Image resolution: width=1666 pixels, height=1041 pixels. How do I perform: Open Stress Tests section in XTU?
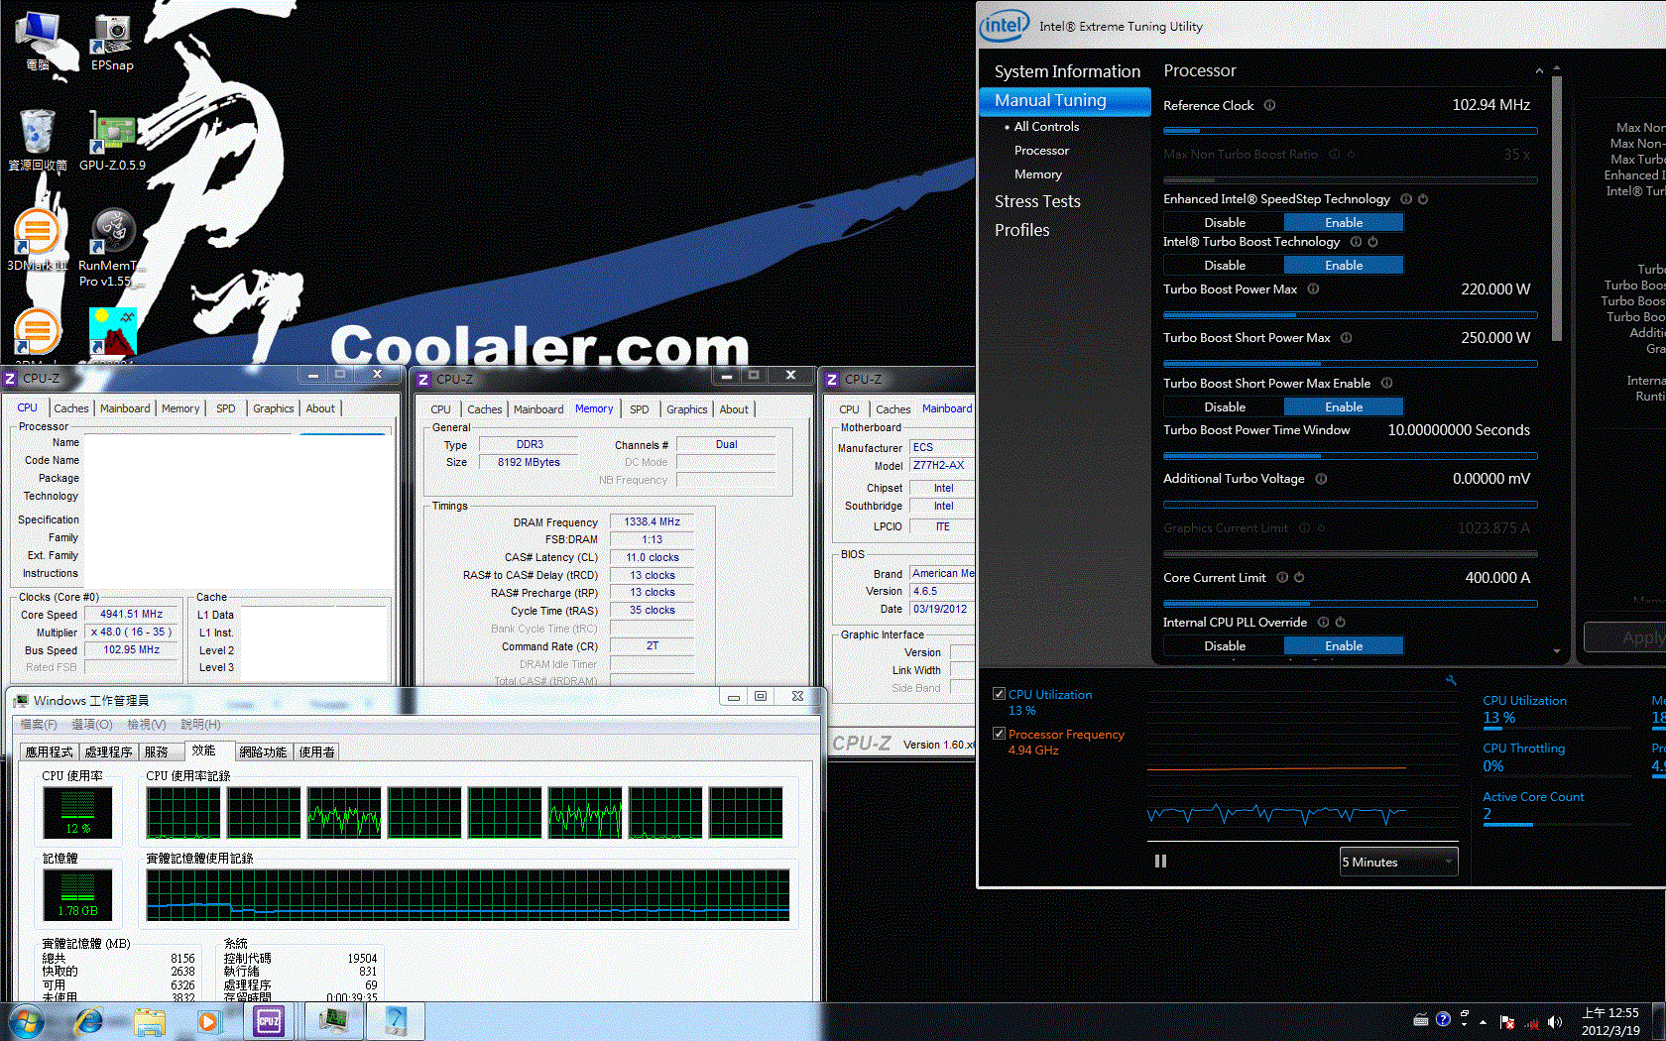1037,201
